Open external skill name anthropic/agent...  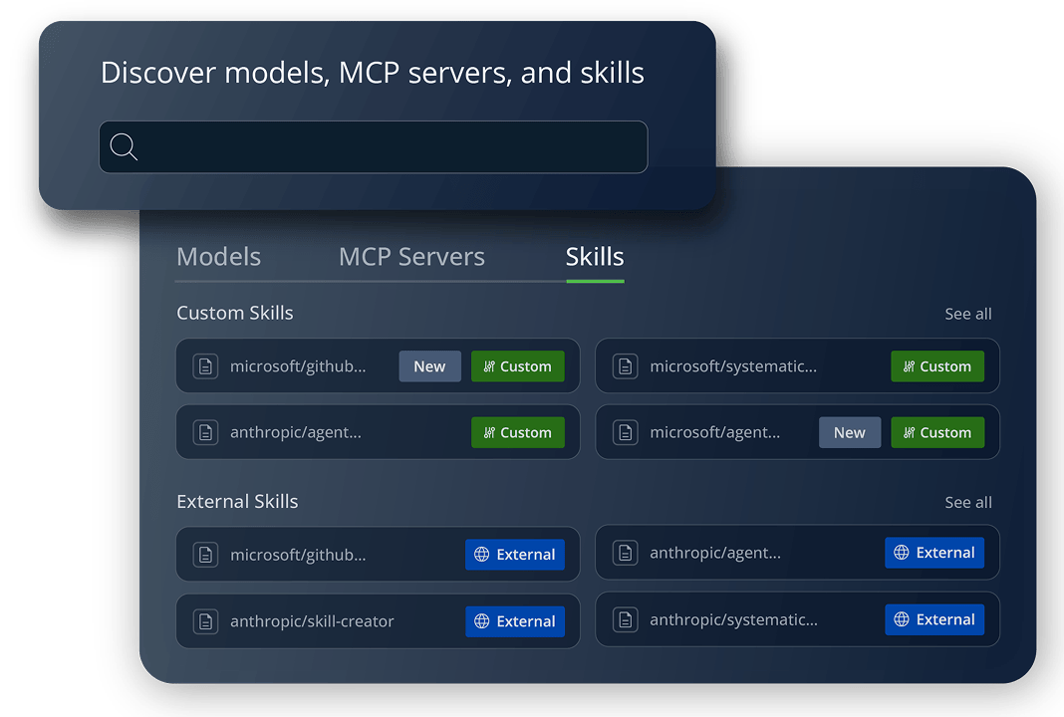[715, 553]
